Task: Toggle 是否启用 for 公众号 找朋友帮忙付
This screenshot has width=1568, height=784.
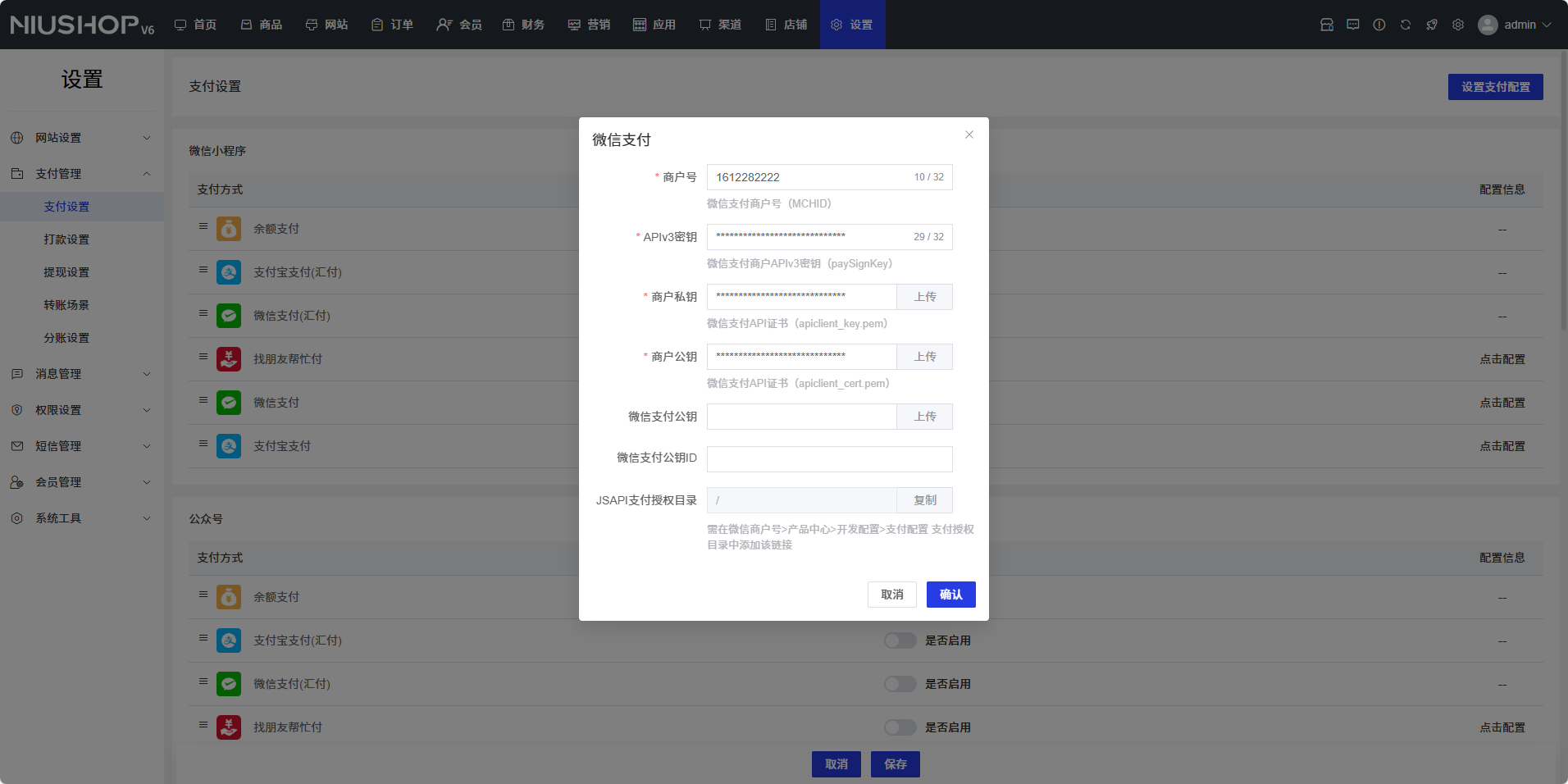Action: coord(900,727)
